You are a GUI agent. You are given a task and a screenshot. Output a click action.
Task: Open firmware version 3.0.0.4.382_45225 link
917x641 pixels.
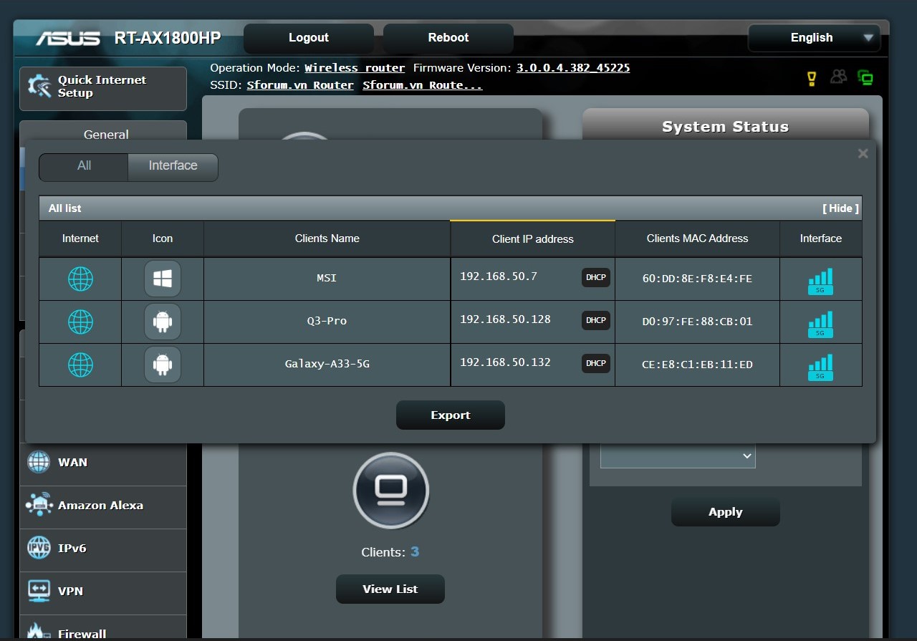coord(573,68)
